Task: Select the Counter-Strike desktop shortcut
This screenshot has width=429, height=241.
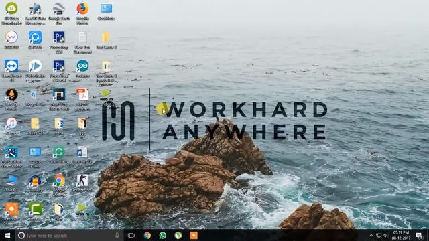Action: [x=82, y=183]
